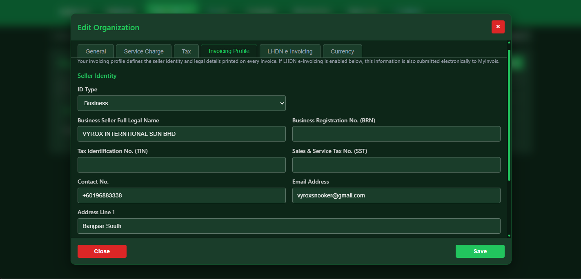Switch to the General tab
This screenshot has width=581, height=279.
point(96,51)
